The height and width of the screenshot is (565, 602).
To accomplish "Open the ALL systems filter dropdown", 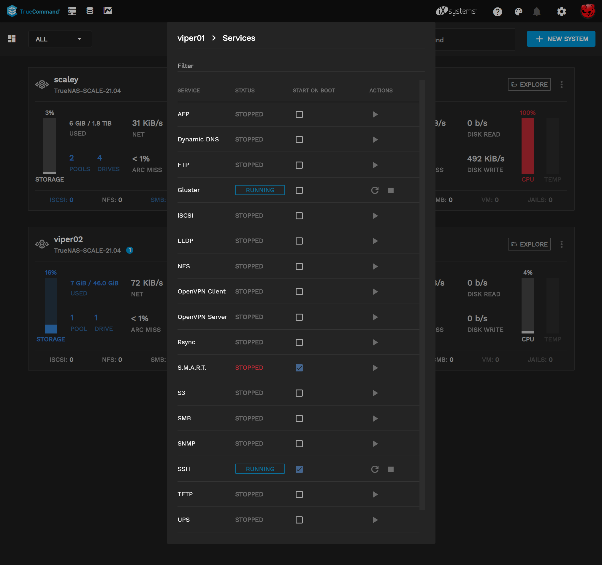I will (60, 39).
